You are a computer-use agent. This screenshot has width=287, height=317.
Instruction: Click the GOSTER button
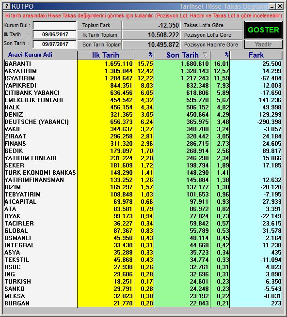[263, 30]
